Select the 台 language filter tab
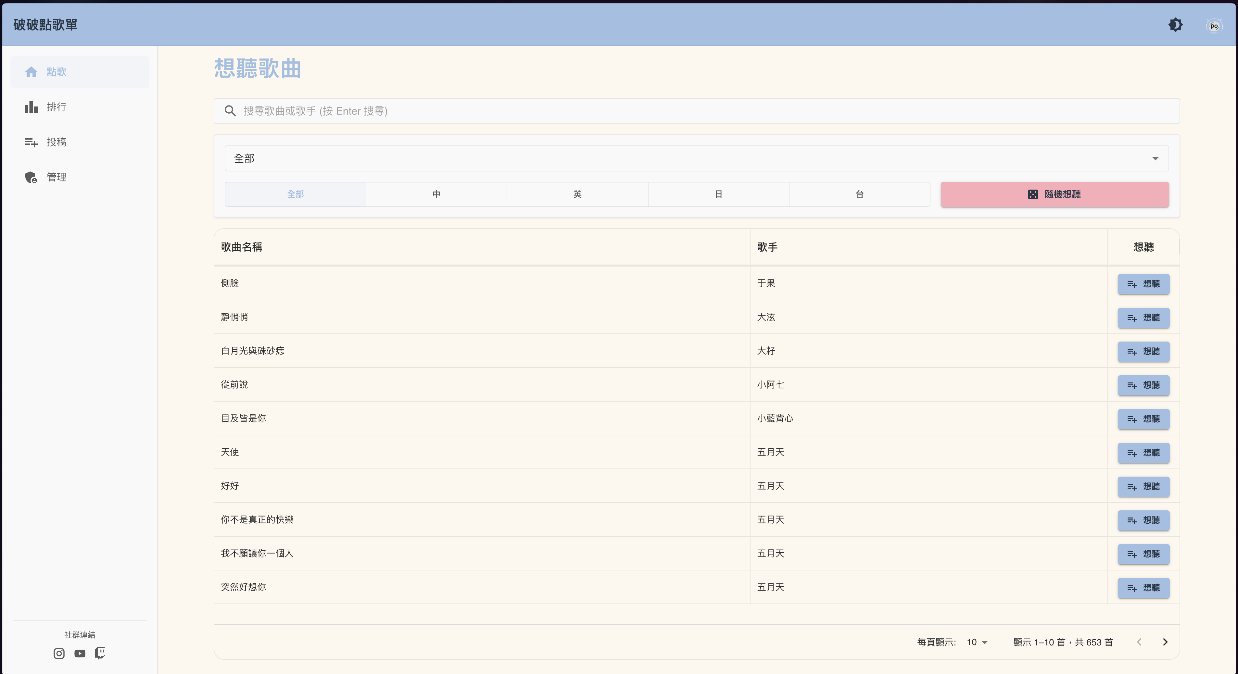The image size is (1238, 674). tap(859, 194)
